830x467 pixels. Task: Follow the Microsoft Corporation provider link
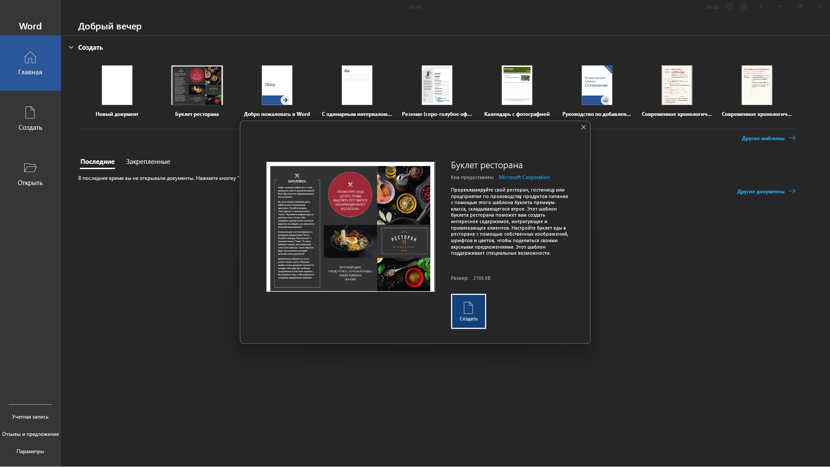524,177
